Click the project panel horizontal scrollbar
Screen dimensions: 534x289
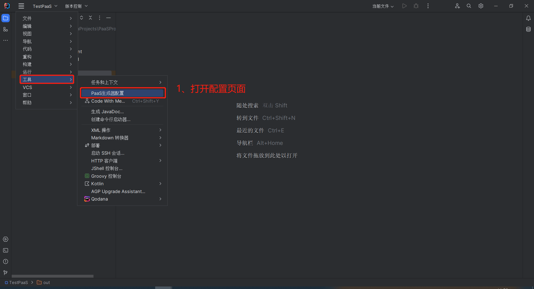point(53,276)
